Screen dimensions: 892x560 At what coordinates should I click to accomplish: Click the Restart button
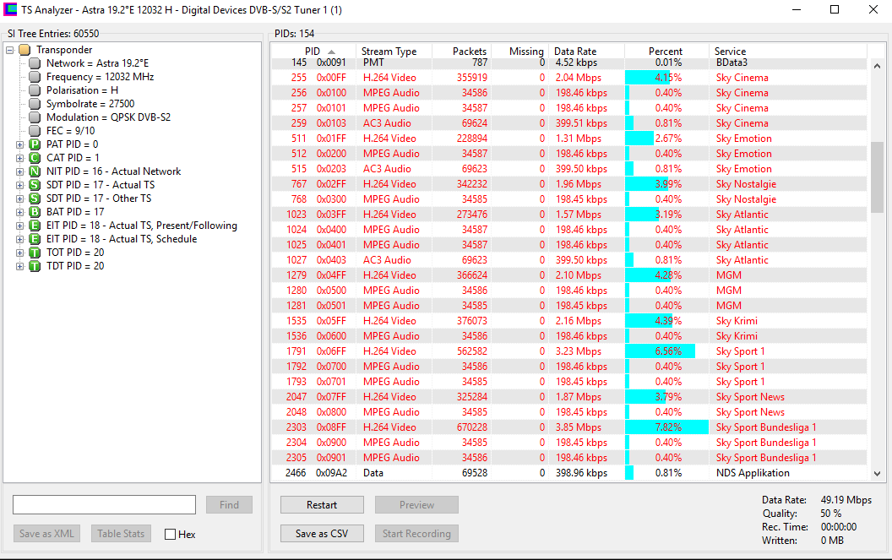322,505
